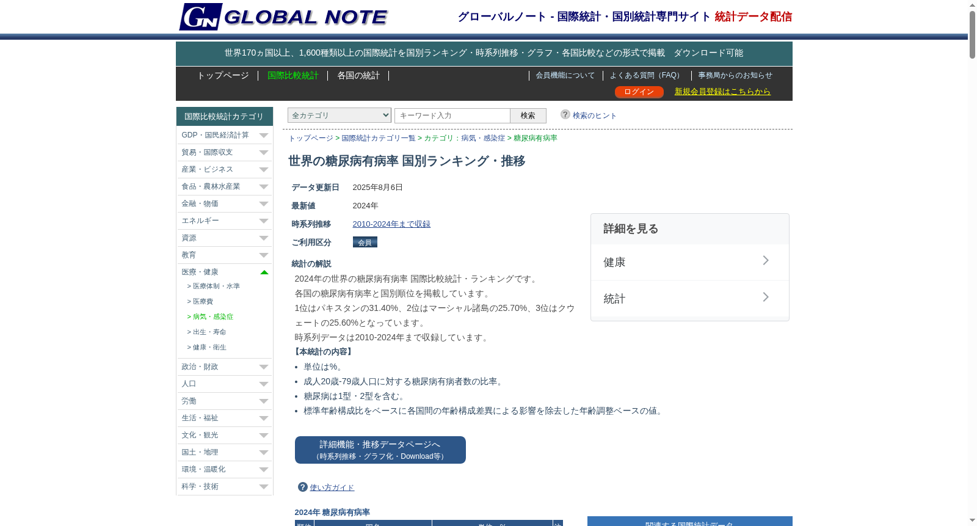Click 新規会員登録はこちらから link
The width and height of the screenshot is (977, 526).
tap(722, 92)
